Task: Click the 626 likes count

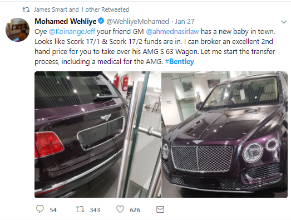Action: tap(135, 210)
